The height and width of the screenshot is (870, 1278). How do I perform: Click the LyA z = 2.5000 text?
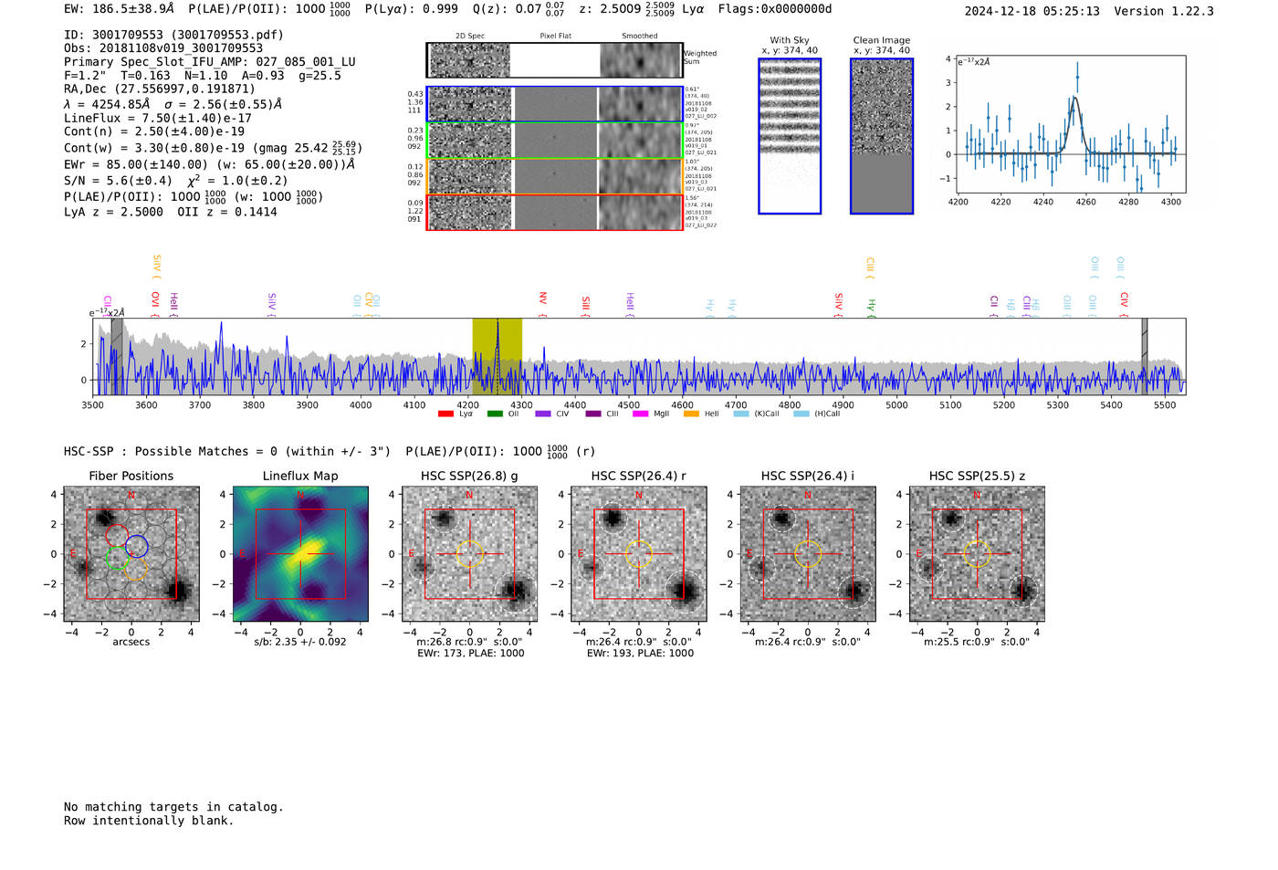tap(113, 212)
